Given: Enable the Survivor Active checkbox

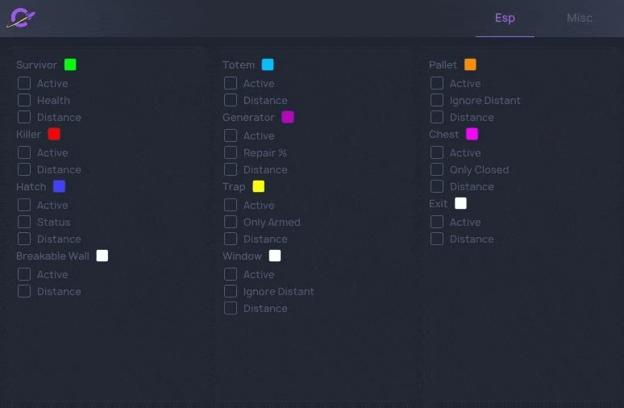Looking at the screenshot, I should click(x=24, y=83).
